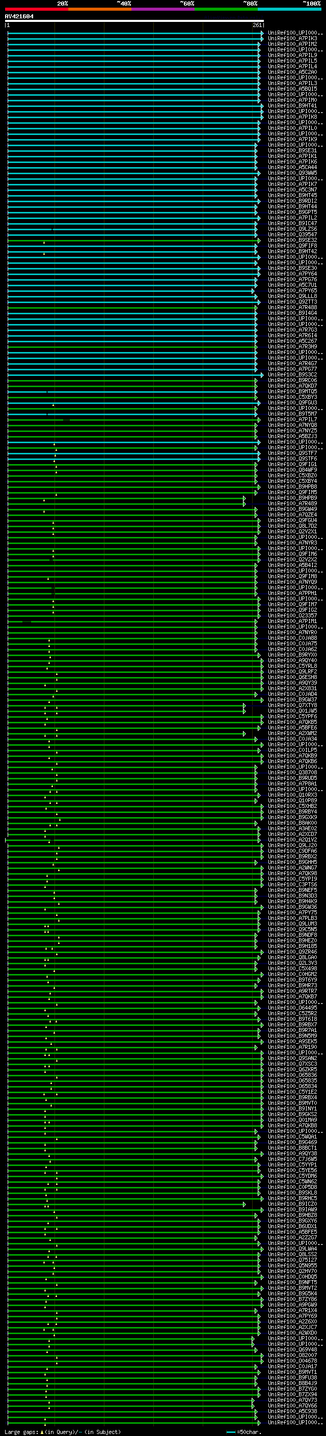Click the cyan alignment bar for UniRef100_A7PIK1
This screenshot has width=326, height=1436.
pos(131,156)
